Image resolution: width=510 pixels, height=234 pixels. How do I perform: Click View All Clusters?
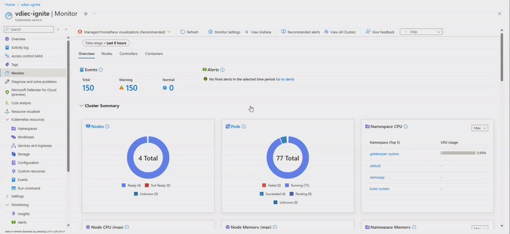point(340,32)
